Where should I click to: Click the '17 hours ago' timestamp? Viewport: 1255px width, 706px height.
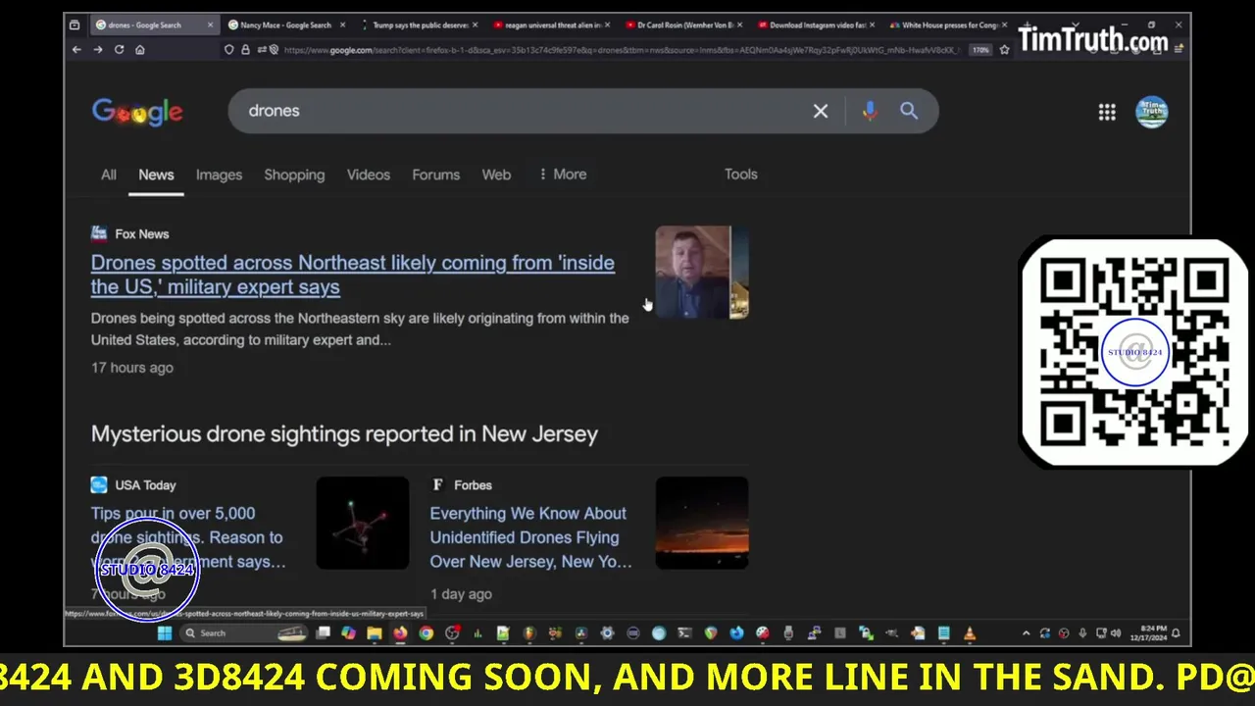(132, 368)
